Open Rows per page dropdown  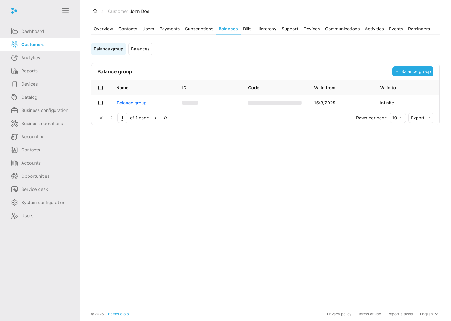click(397, 118)
